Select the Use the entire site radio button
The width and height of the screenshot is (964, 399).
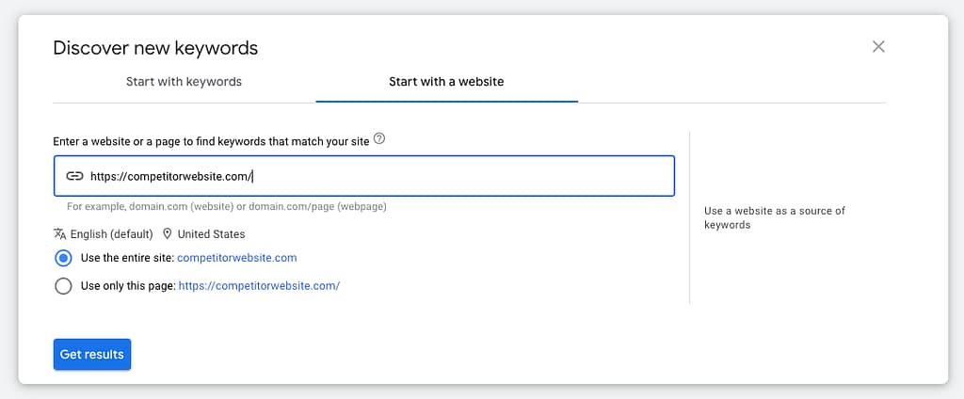63,258
